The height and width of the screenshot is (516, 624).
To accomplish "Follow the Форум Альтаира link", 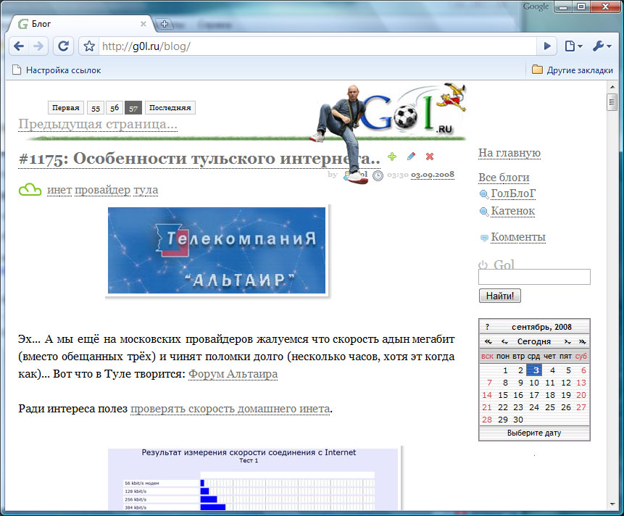I will (233, 374).
